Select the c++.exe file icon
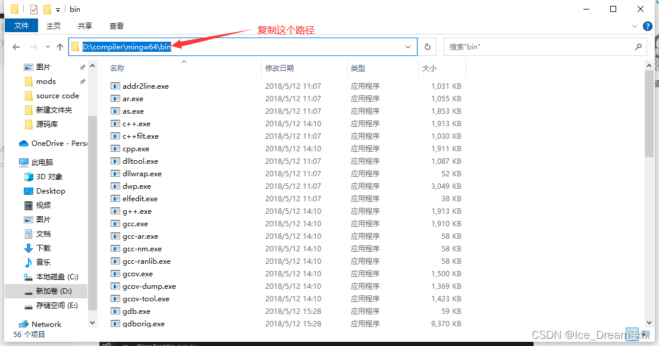 point(115,124)
